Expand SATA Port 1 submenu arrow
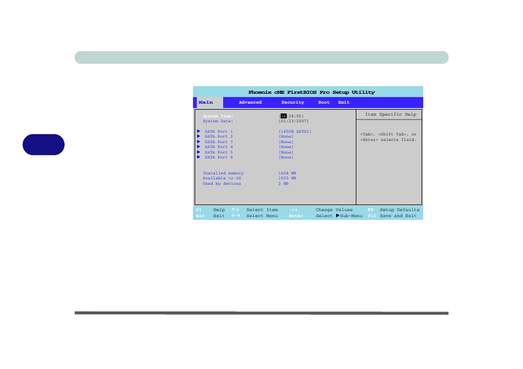This screenshot has height=369, width=523. click(x=198, y=132)
